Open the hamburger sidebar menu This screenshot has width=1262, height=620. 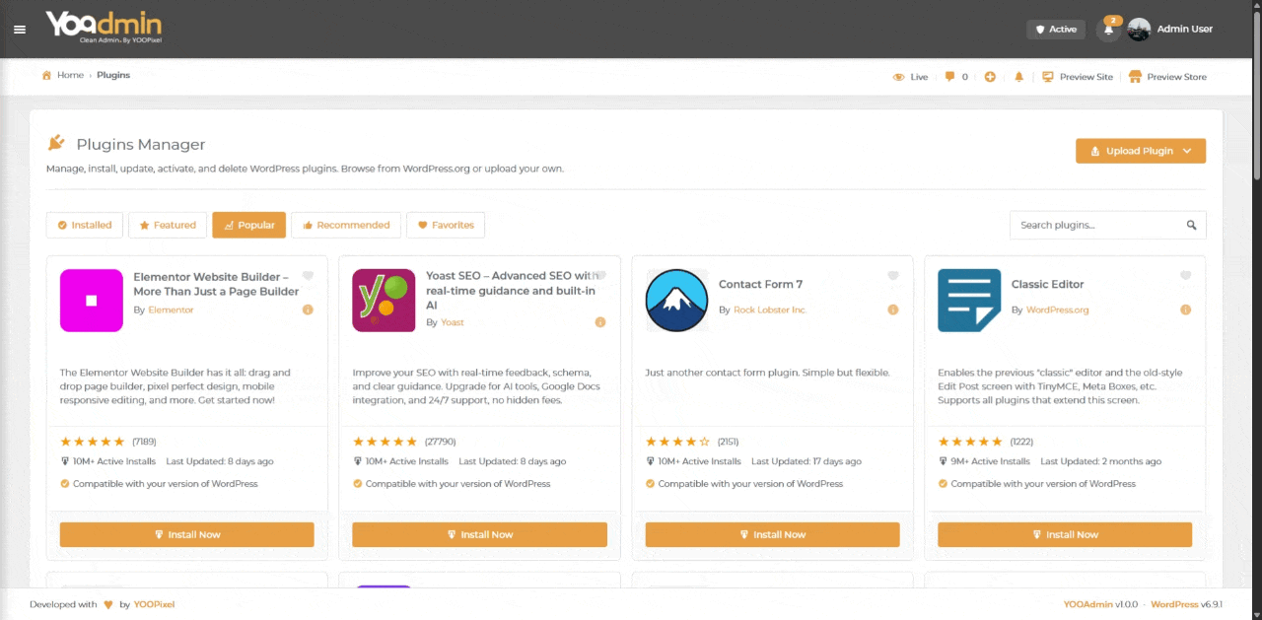point(20,30)
